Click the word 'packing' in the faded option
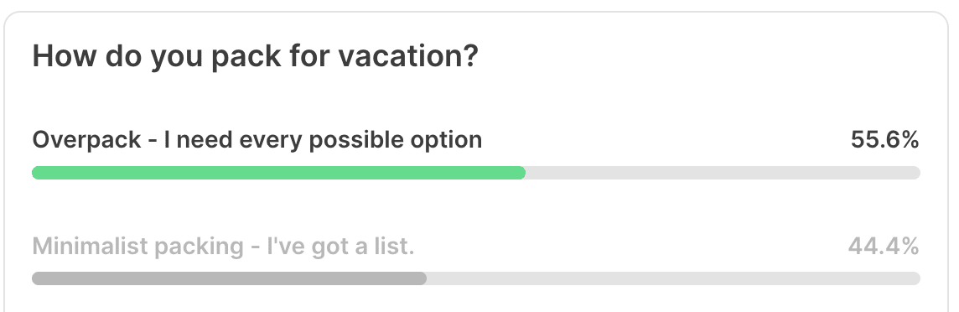The image size is (959, 312). coord(200,247)
